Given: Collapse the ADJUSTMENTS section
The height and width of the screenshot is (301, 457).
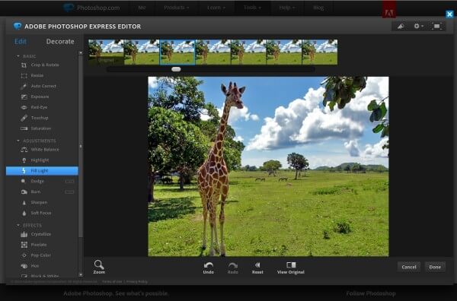Looking at the screenshot, I should coord(18,141).
